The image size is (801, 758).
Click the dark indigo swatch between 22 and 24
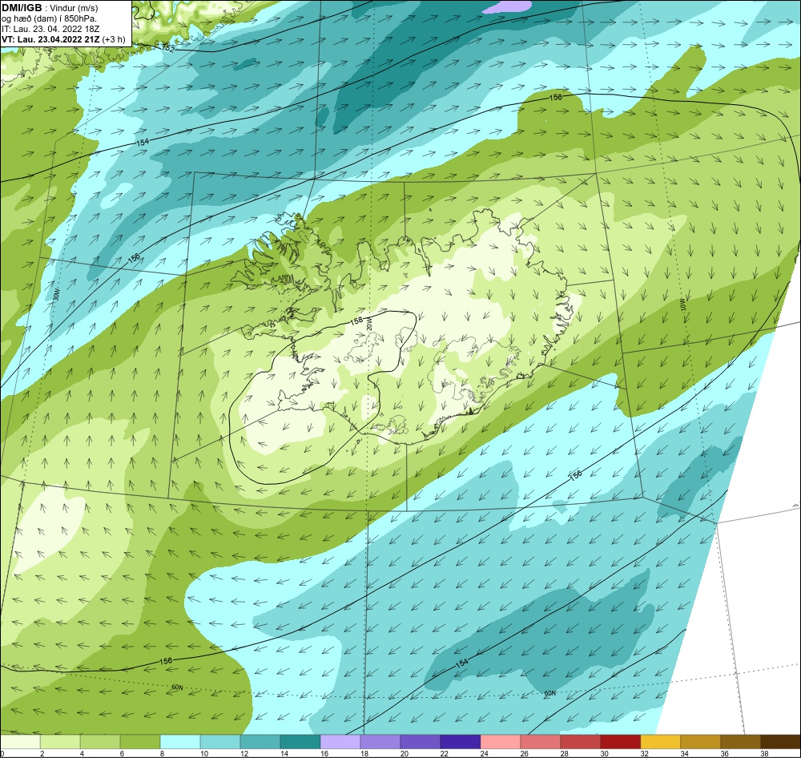461,742
